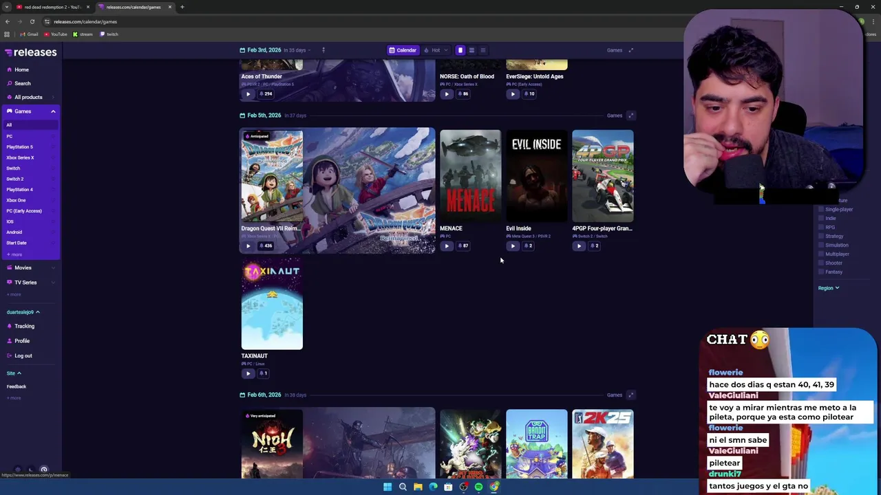881x495 pixels.
Task: Play the Evil Inside trailer
Action: point(513,245)
